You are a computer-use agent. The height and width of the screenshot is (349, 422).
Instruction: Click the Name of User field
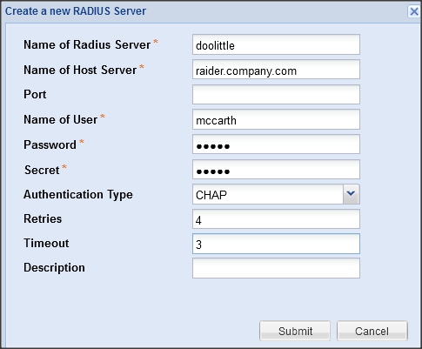click(x=276, y=119)
